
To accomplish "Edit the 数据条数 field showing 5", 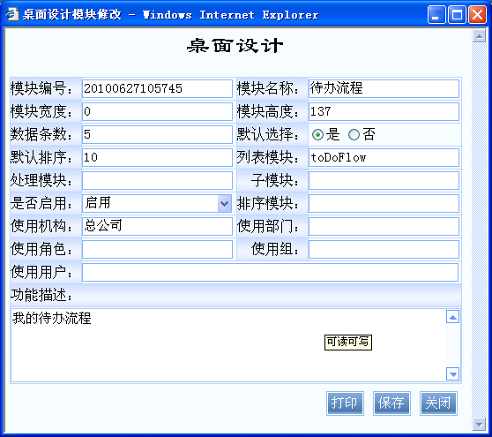I will point(157,134).
